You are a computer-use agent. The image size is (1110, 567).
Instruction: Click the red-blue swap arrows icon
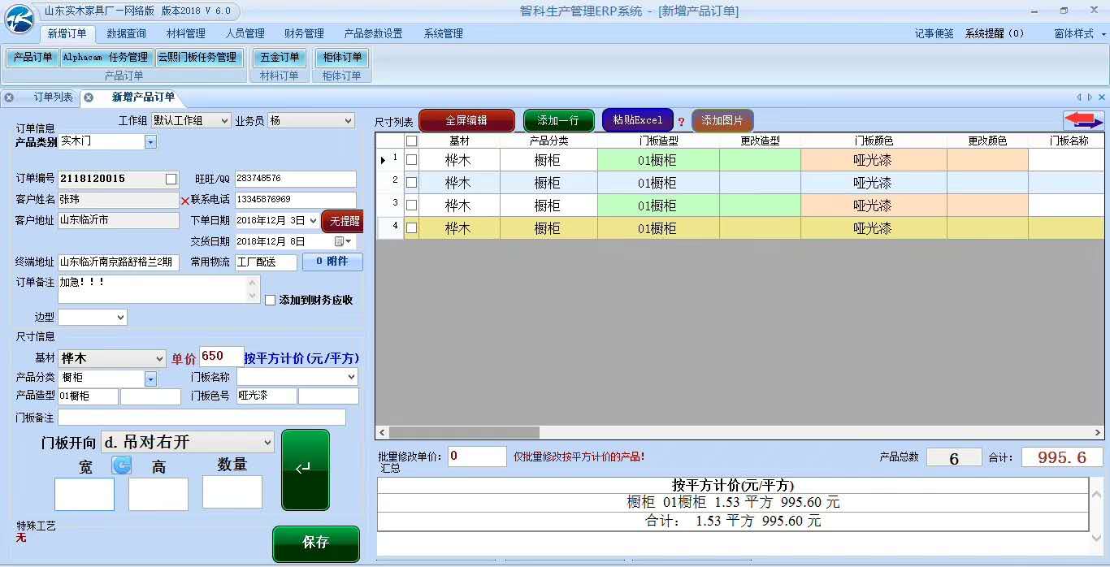(x=1083, y=120)
